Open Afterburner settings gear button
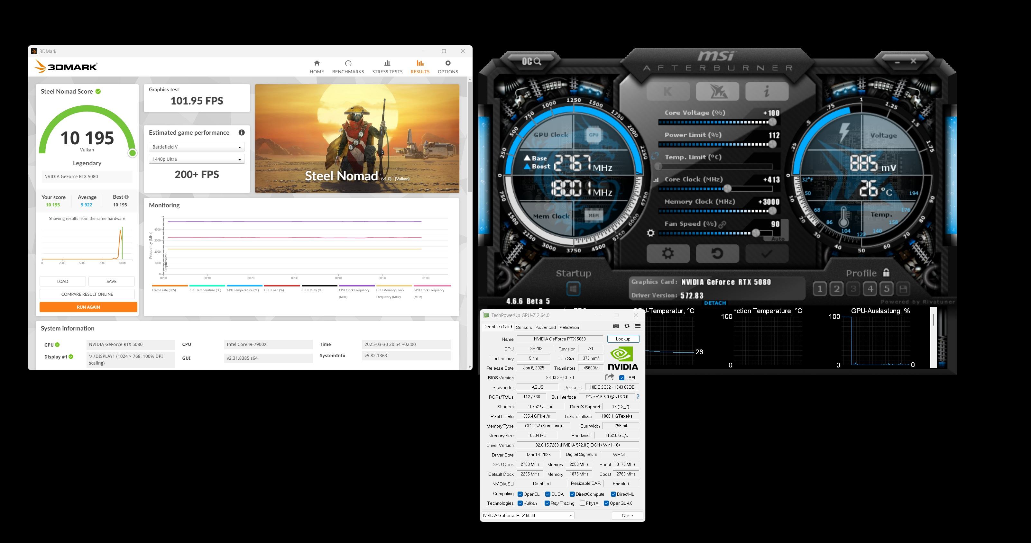This screenshot has width=1031, height=543. pyautogui.click(x=668, y=254)
